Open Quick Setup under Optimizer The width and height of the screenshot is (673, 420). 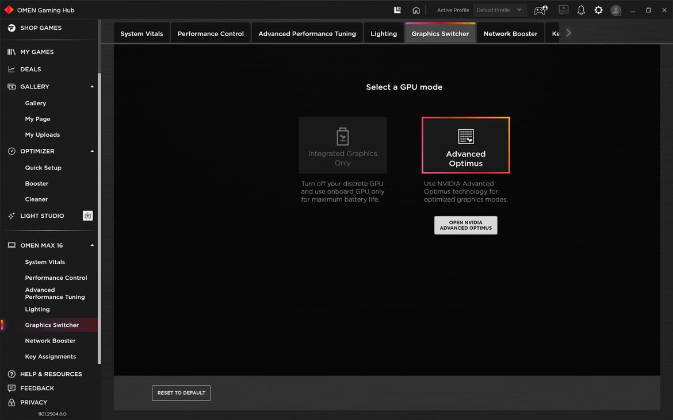(x=43, y=168)
